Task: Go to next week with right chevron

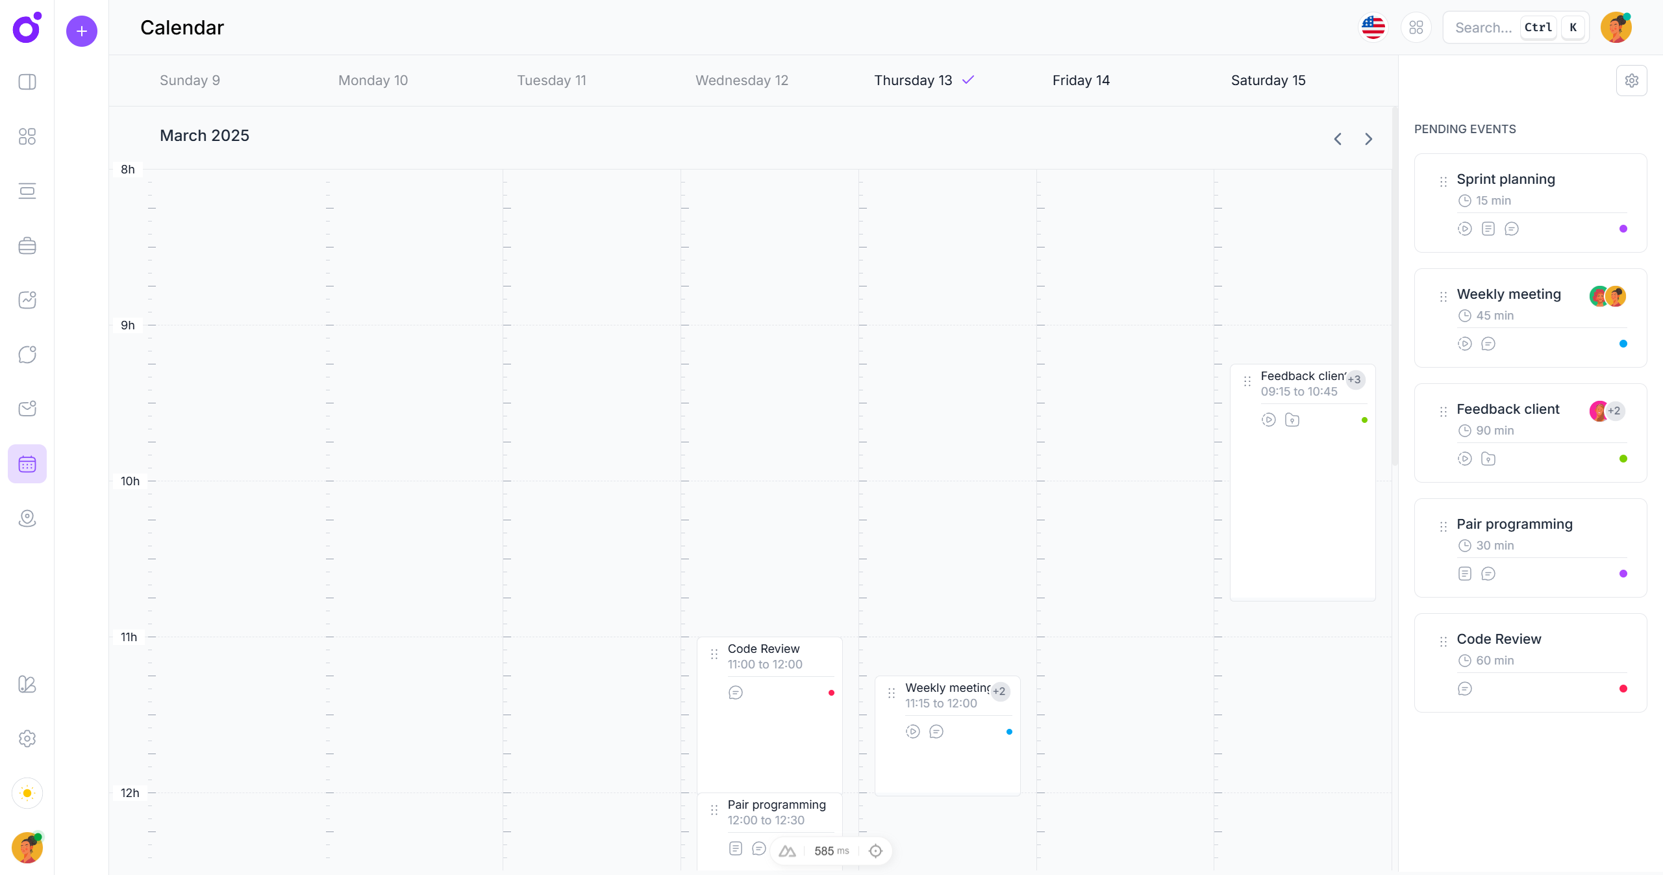Action: click(1368, 138)
